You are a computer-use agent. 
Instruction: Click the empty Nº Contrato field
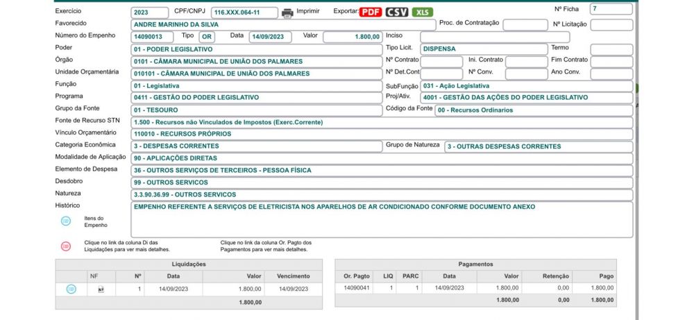[x=441, y=62]
